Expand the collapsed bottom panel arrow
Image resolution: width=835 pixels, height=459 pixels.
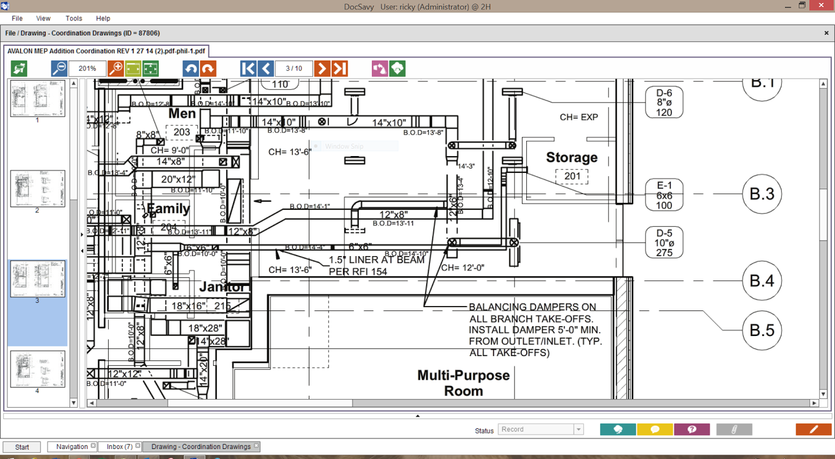coord(417,416)
